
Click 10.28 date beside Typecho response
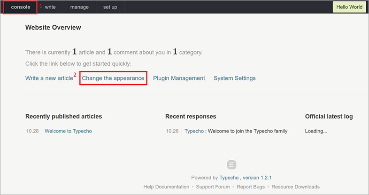[172, 131]
